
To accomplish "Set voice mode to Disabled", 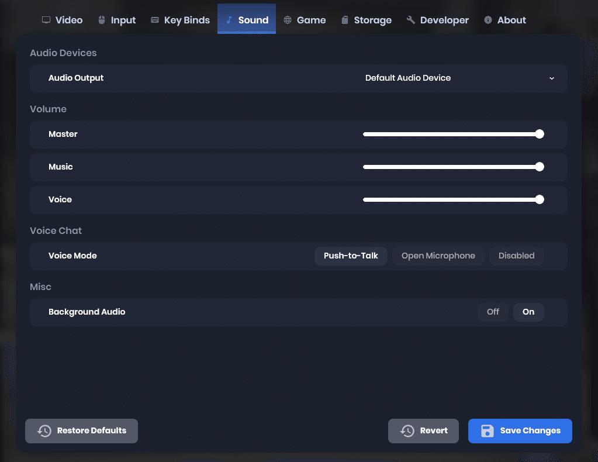I will coord(516,256).
